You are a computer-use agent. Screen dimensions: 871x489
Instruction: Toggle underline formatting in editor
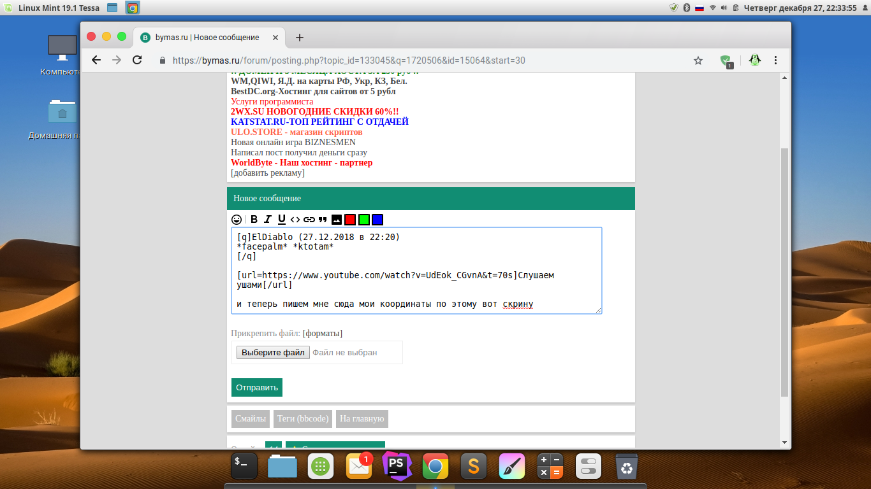(282, 220)
